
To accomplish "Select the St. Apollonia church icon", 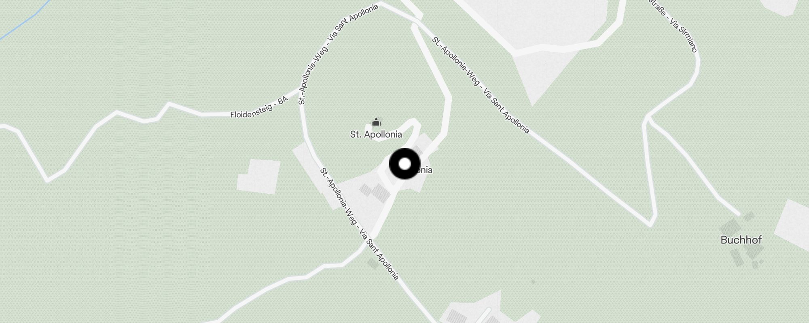I will (x=376, y=122).
